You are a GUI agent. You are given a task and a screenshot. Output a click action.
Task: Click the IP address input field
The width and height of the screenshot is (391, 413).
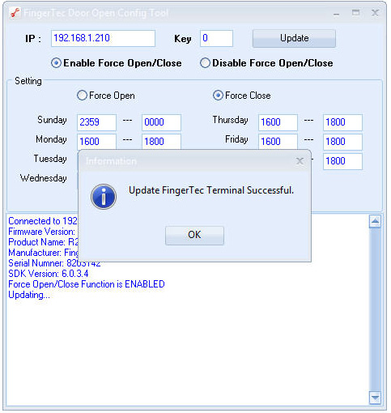tap(103, 38)
